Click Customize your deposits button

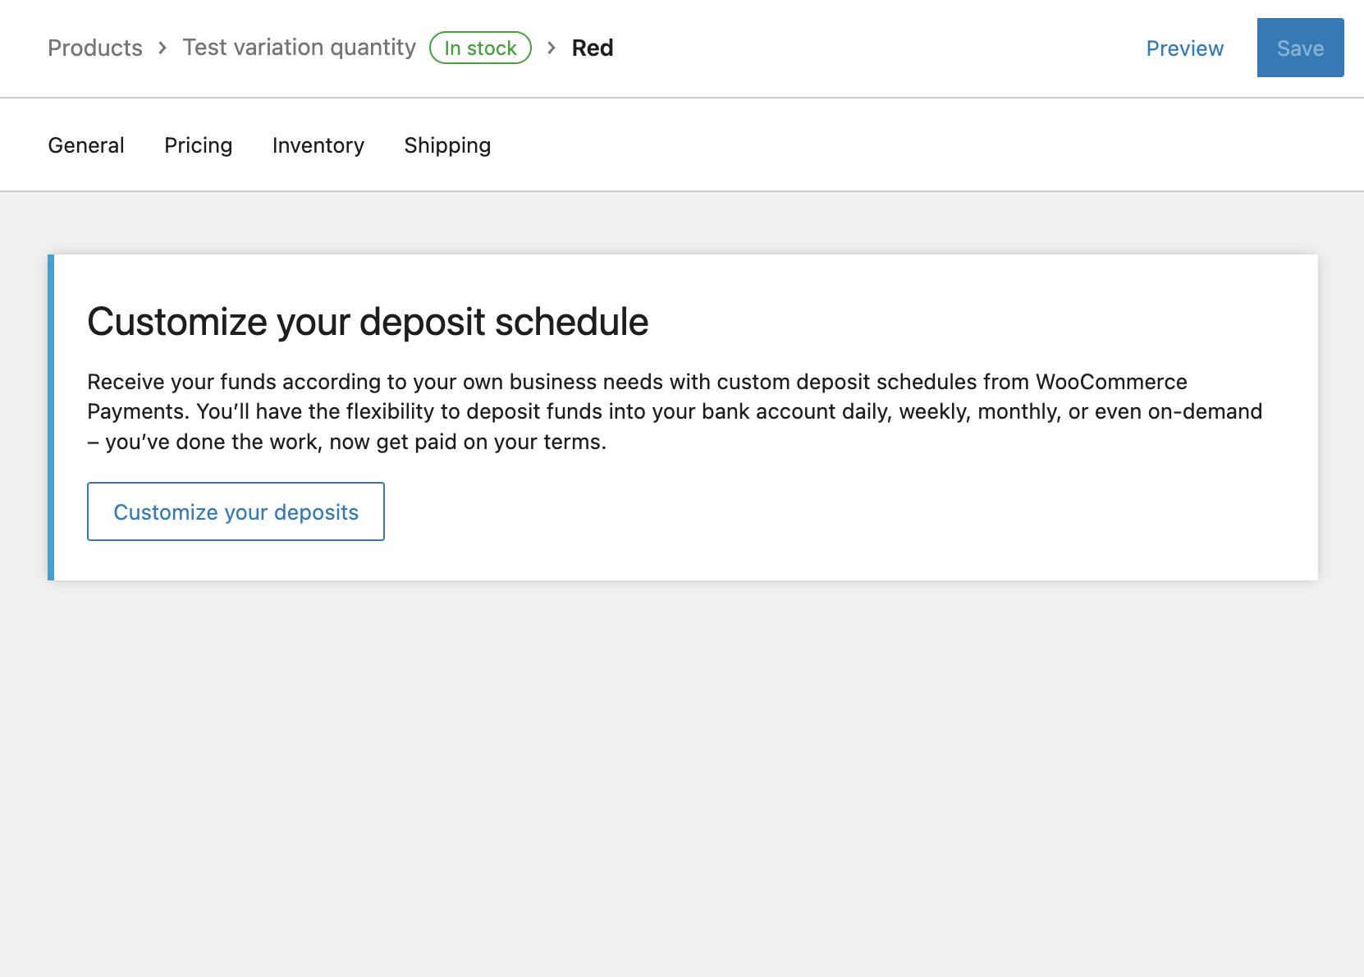click(x=236, y=511)
